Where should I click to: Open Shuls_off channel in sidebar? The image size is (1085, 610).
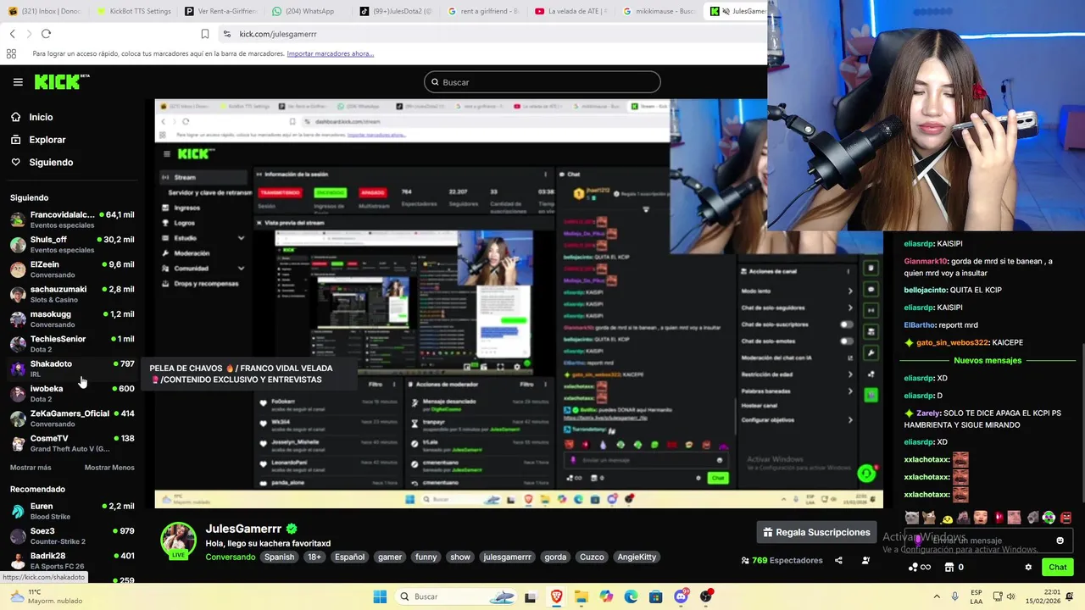tap(72, 244)
